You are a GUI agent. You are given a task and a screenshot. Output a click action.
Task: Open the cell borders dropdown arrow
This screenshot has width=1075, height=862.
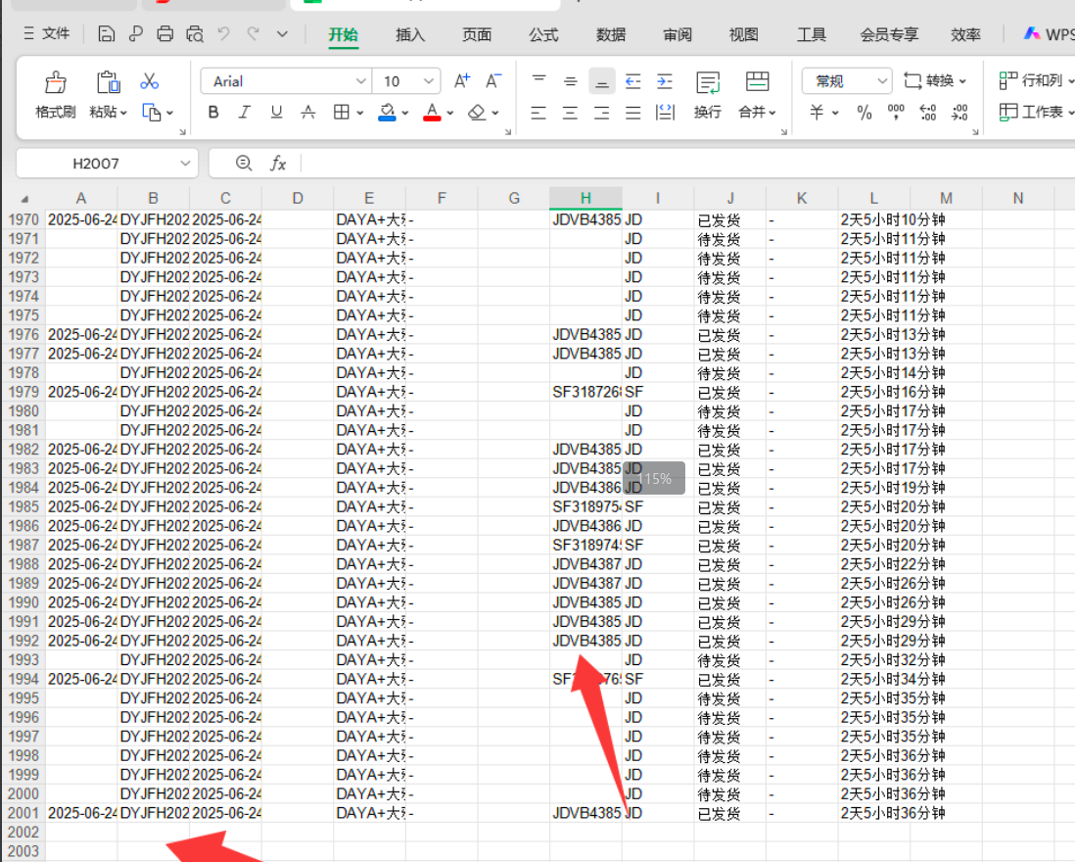click(x=360, y=113)
